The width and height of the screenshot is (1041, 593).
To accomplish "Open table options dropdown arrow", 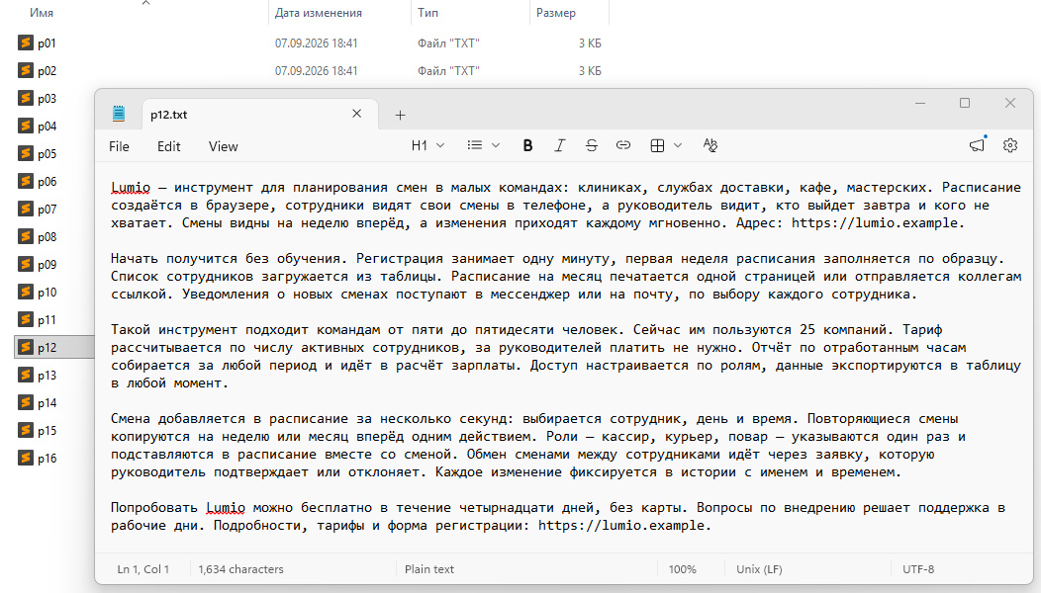I will (678, 146).
